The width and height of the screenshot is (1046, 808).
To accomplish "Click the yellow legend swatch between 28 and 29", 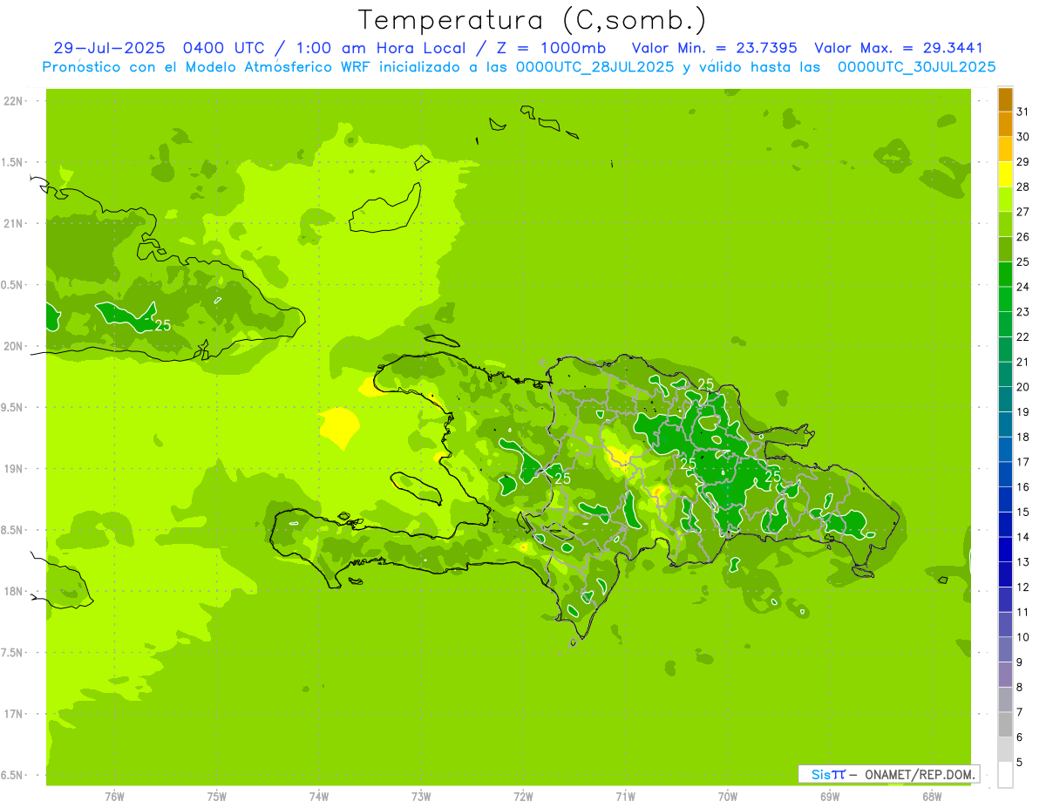I will point(1005,175).
